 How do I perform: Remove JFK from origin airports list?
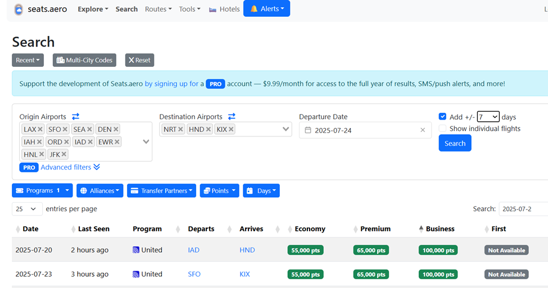click(64, 154)
